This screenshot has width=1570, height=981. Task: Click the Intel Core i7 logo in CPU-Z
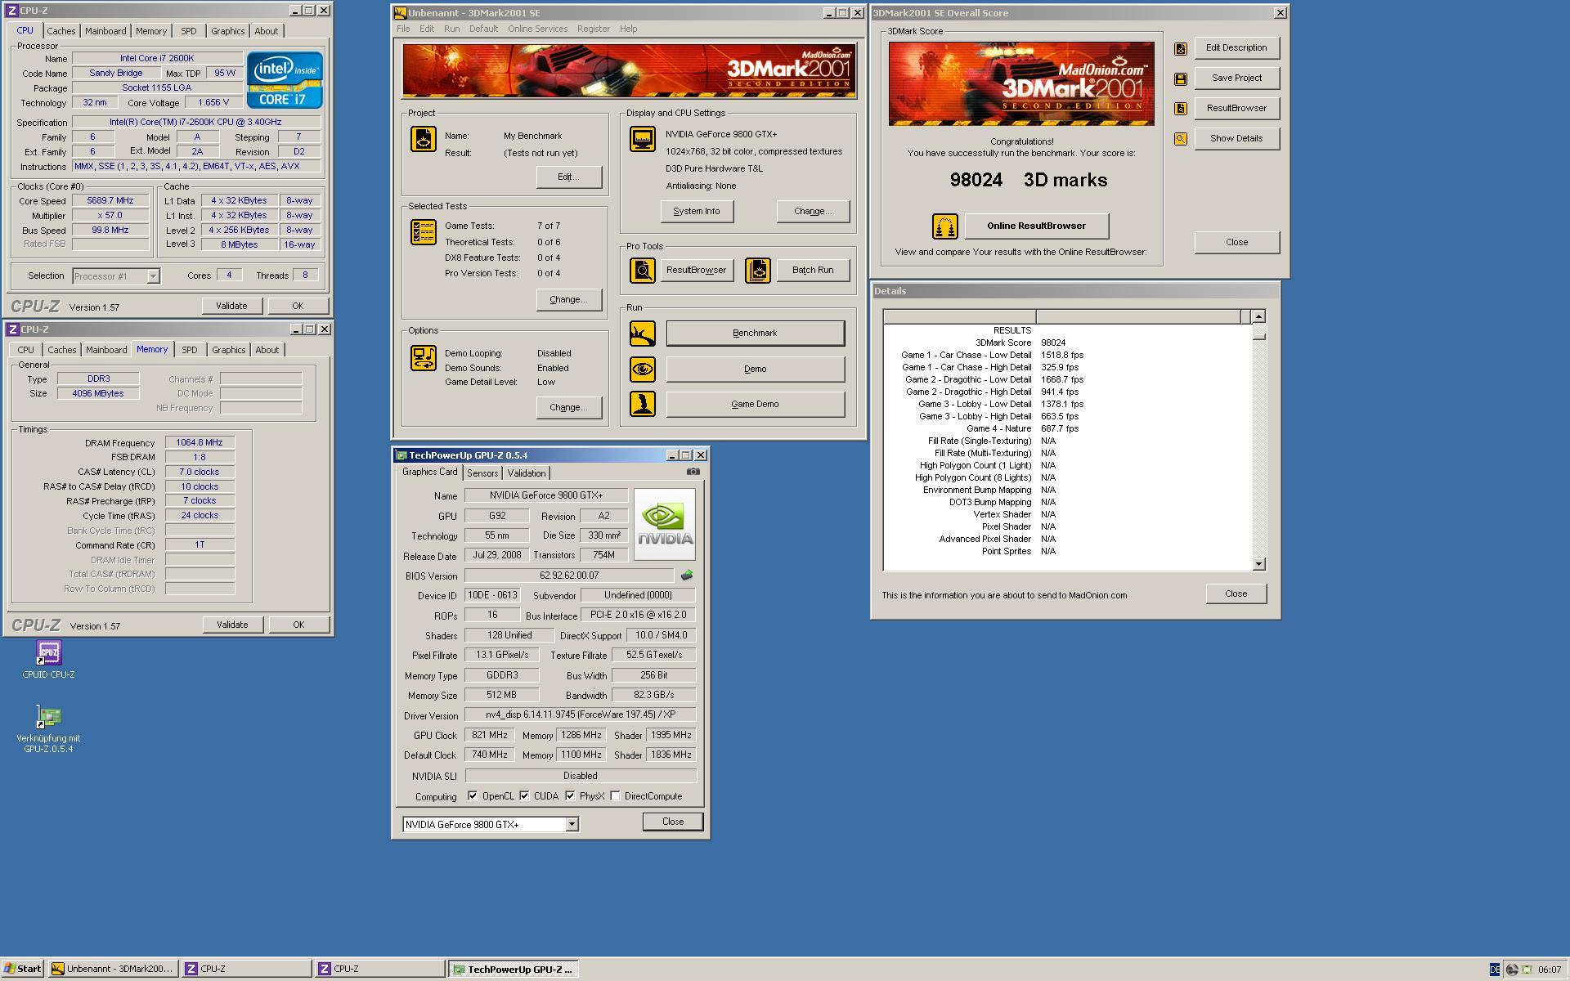click(285, 80)
